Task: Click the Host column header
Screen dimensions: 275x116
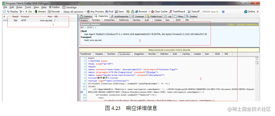Action: pyautogui.click(x=50, y=17)
